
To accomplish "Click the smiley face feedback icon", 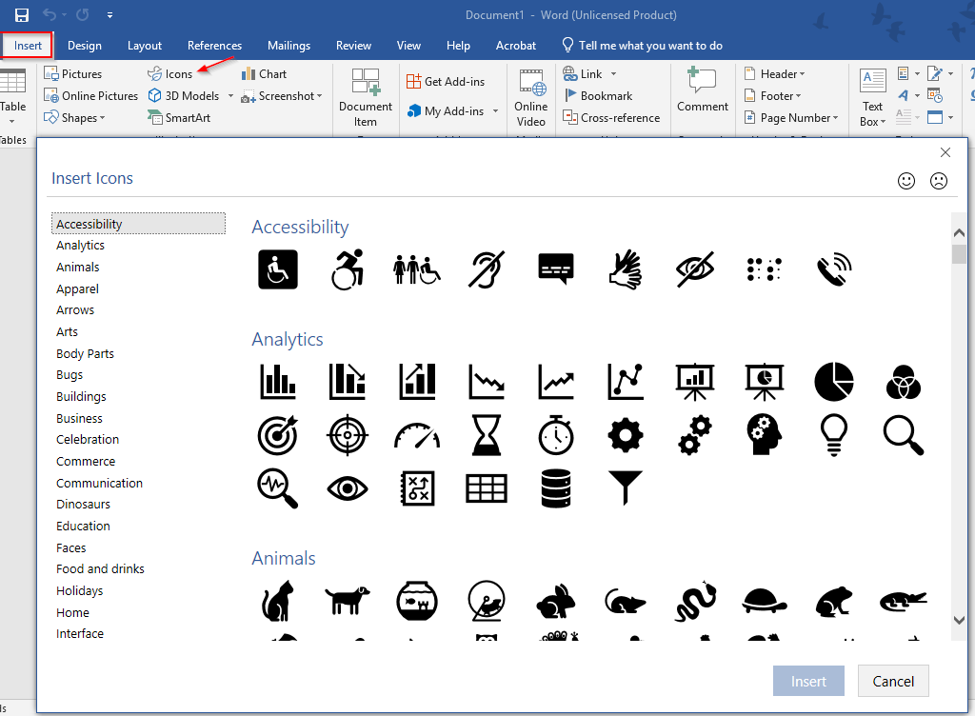I will point(906,180).
